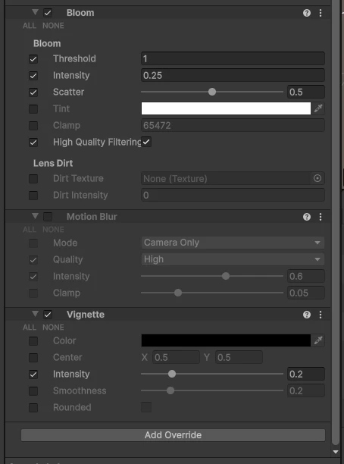The width and height of the screenshot is (344, 464).
Task: Click the Bloom Threshold value field
Action: point(233,58)
